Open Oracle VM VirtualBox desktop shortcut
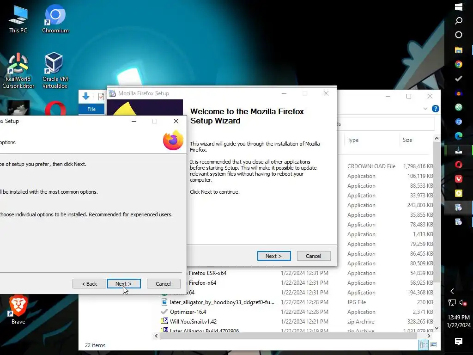This screenshot has height=355, width=473. pos(55,71)
